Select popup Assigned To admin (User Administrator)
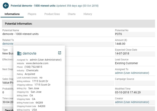 [x=46, y=60]
